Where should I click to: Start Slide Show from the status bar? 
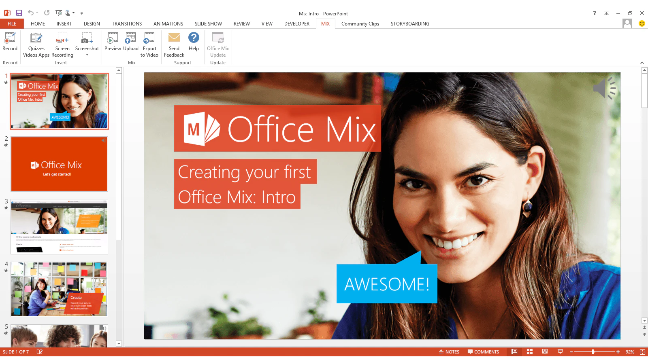point(560,351)
